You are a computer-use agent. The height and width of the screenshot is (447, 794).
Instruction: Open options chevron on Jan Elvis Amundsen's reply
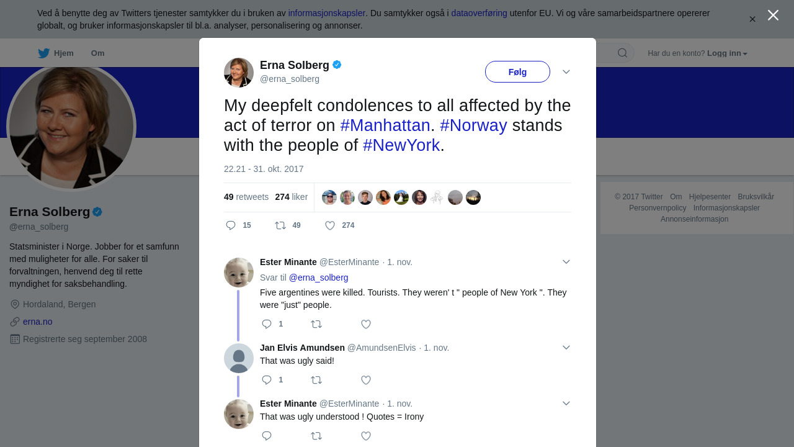coord(566,348)
